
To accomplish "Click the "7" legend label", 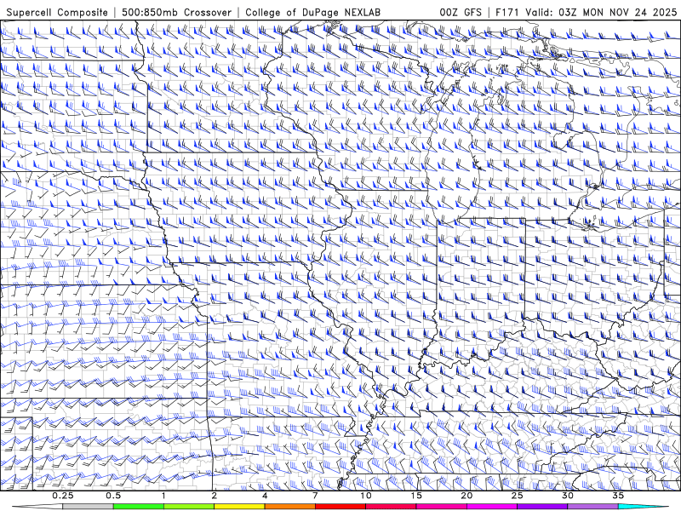I will (x=315, y=496).
